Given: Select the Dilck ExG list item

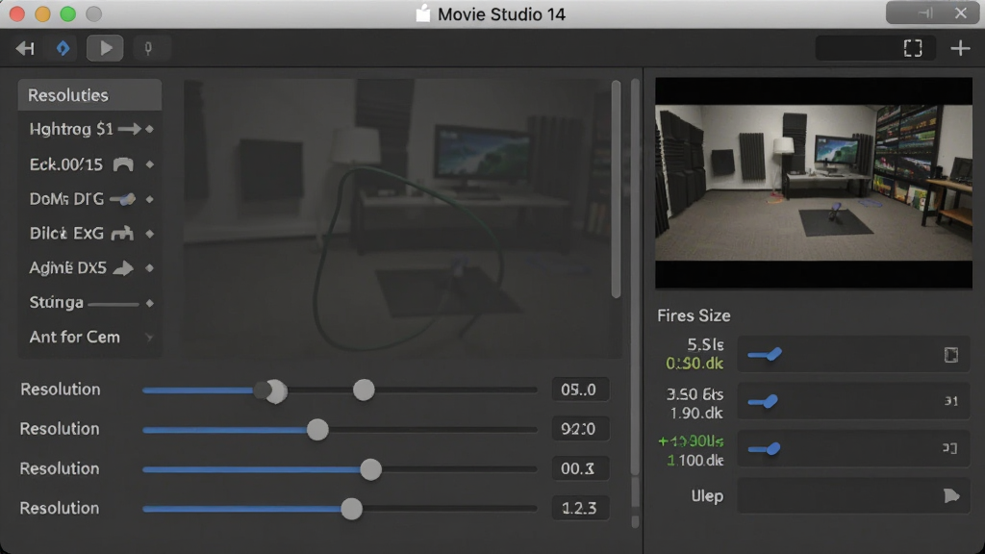Looking at the screenshot, I should coord(89,234).
